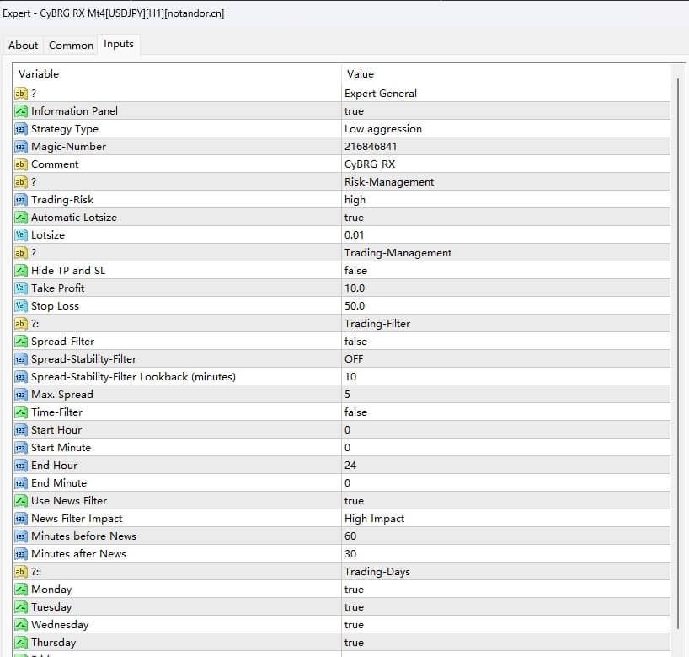Click the Take Profit decimal icon

(x=21, y=288)
